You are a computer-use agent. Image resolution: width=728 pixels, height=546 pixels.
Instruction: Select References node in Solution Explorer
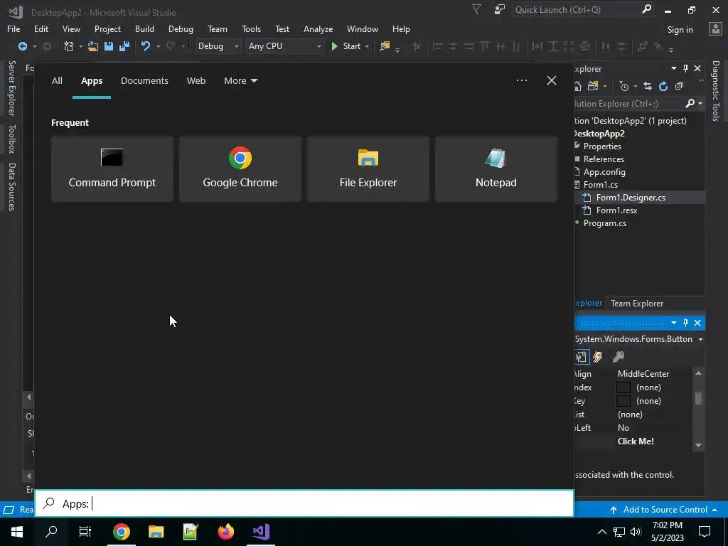coord(604,159)
